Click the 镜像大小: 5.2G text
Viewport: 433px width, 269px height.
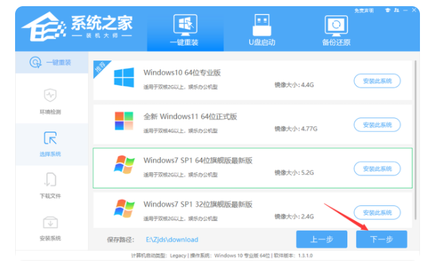[x=294, y=173]
